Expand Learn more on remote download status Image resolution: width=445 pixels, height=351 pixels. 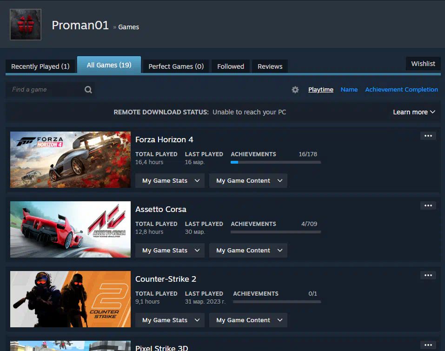(414, 112)
